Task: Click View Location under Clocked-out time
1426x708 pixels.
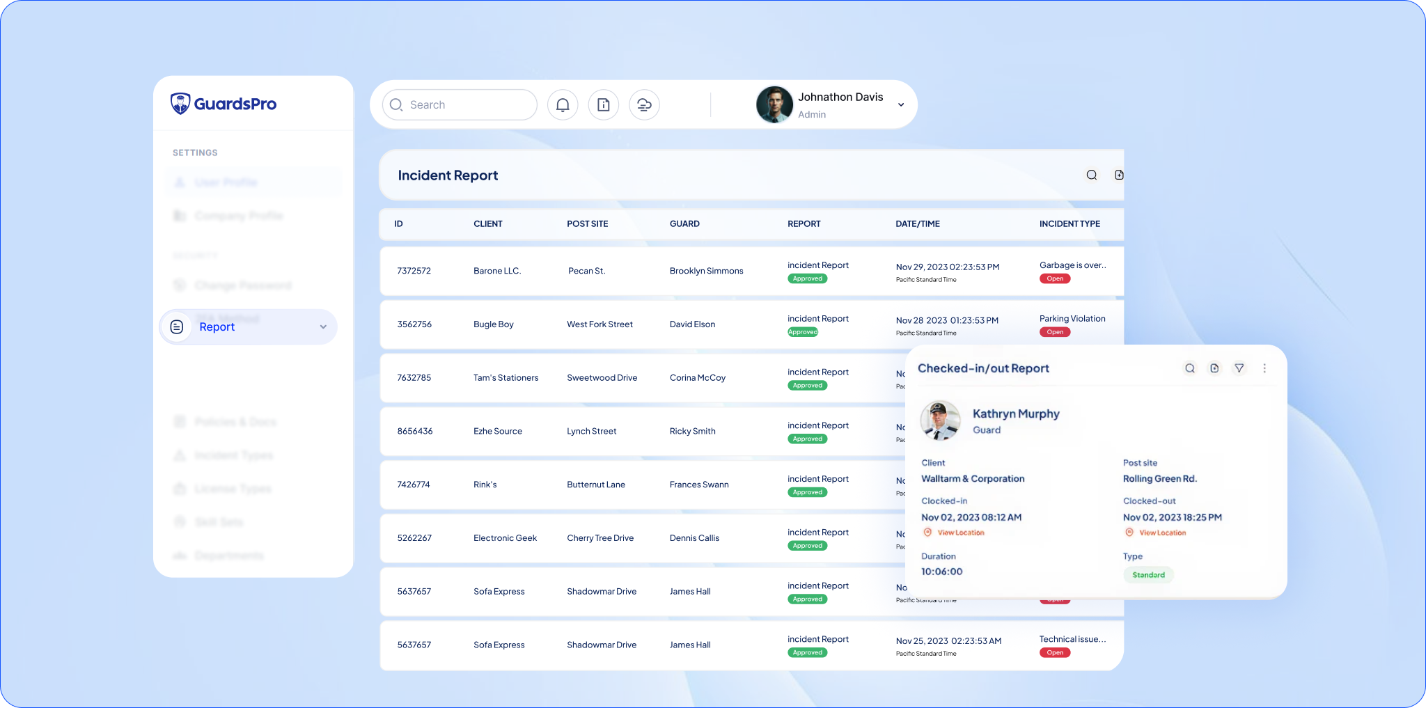Action: pos(1161,533)
